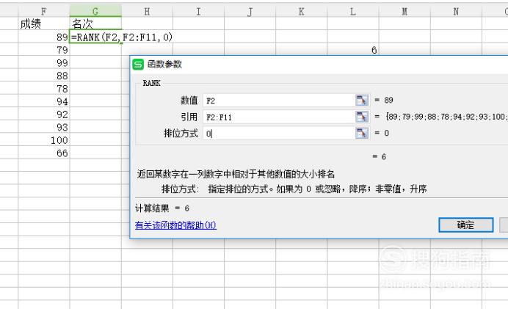Click the cell showing 6 in column L
The width and height of the screenshot is (508, 309).
click(353, 50)
